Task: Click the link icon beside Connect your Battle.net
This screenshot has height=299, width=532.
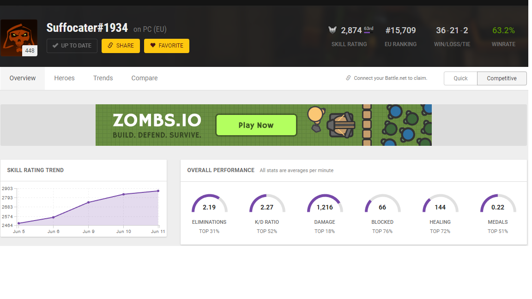Action: click(349, 78)
